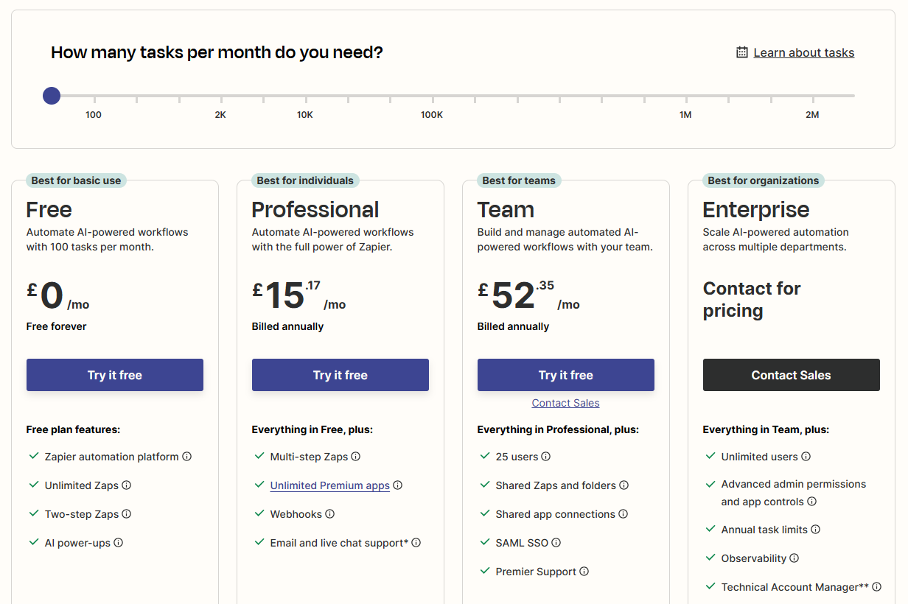Click the Multi-step Zaps feature text
This screenshot has height=604, width=908.
click(310, 457)
